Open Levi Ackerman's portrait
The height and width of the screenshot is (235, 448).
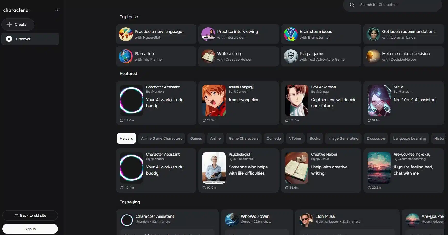[297, 101]
